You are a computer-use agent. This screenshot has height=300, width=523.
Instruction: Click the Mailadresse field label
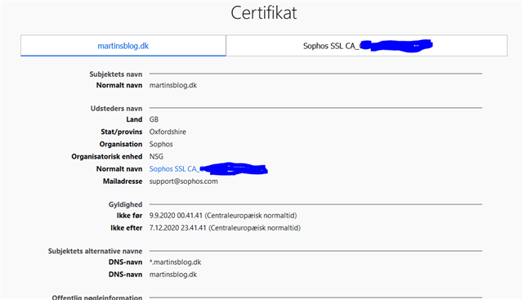(123, 181)
